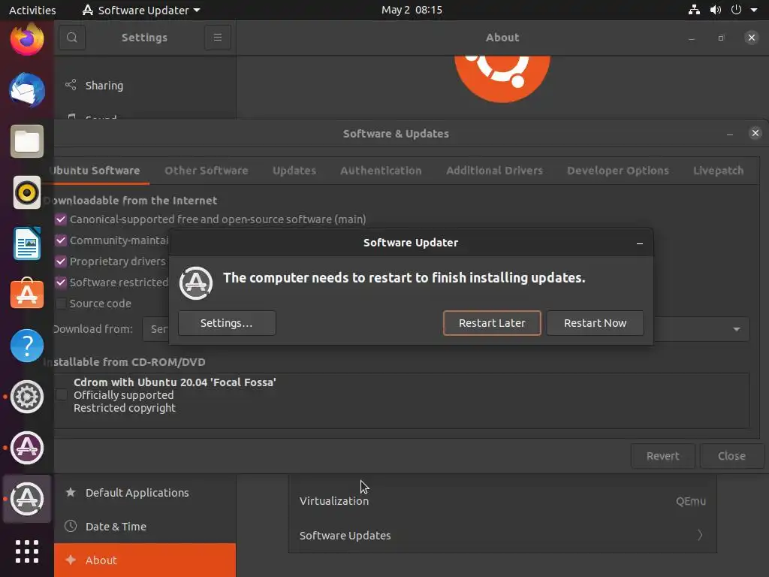Toggle Community-maintained software checkbox
This screenshot has height=577, width=769.
(x=61, y=240)
